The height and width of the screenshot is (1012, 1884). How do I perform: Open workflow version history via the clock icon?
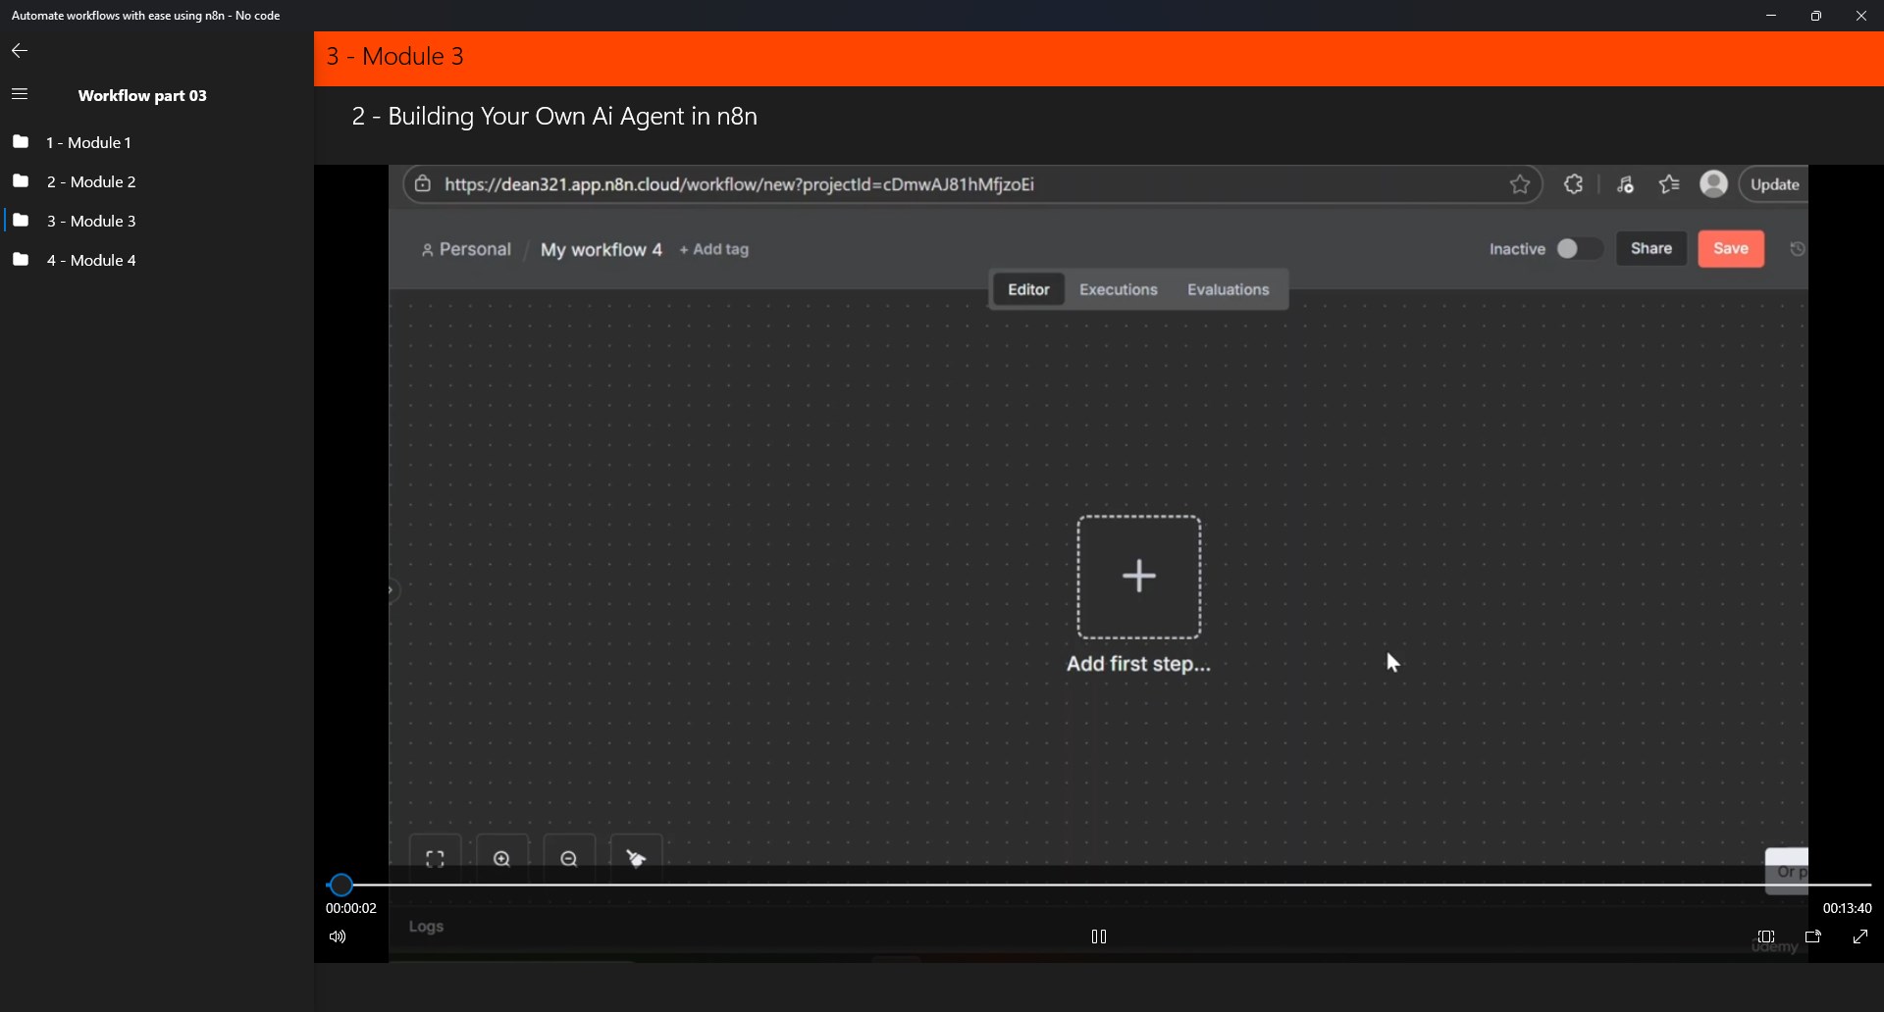coord(1797,249)
